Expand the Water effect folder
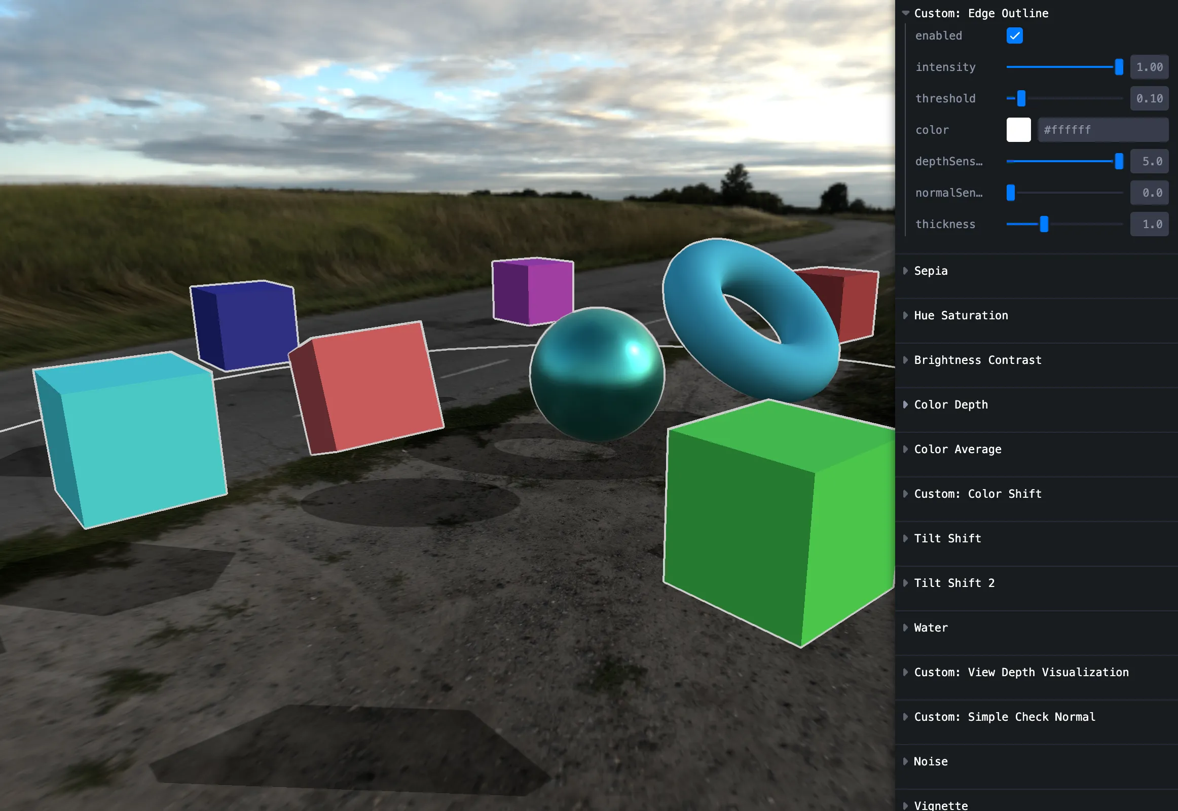The image size is (1178, 811). (931, 628)
